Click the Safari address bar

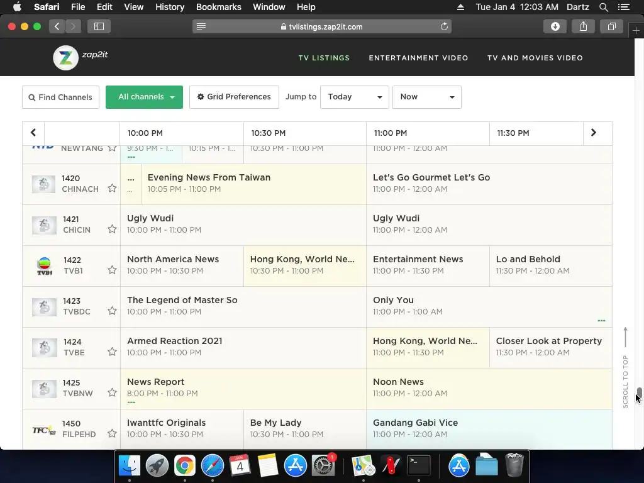[x=321, y=26]
